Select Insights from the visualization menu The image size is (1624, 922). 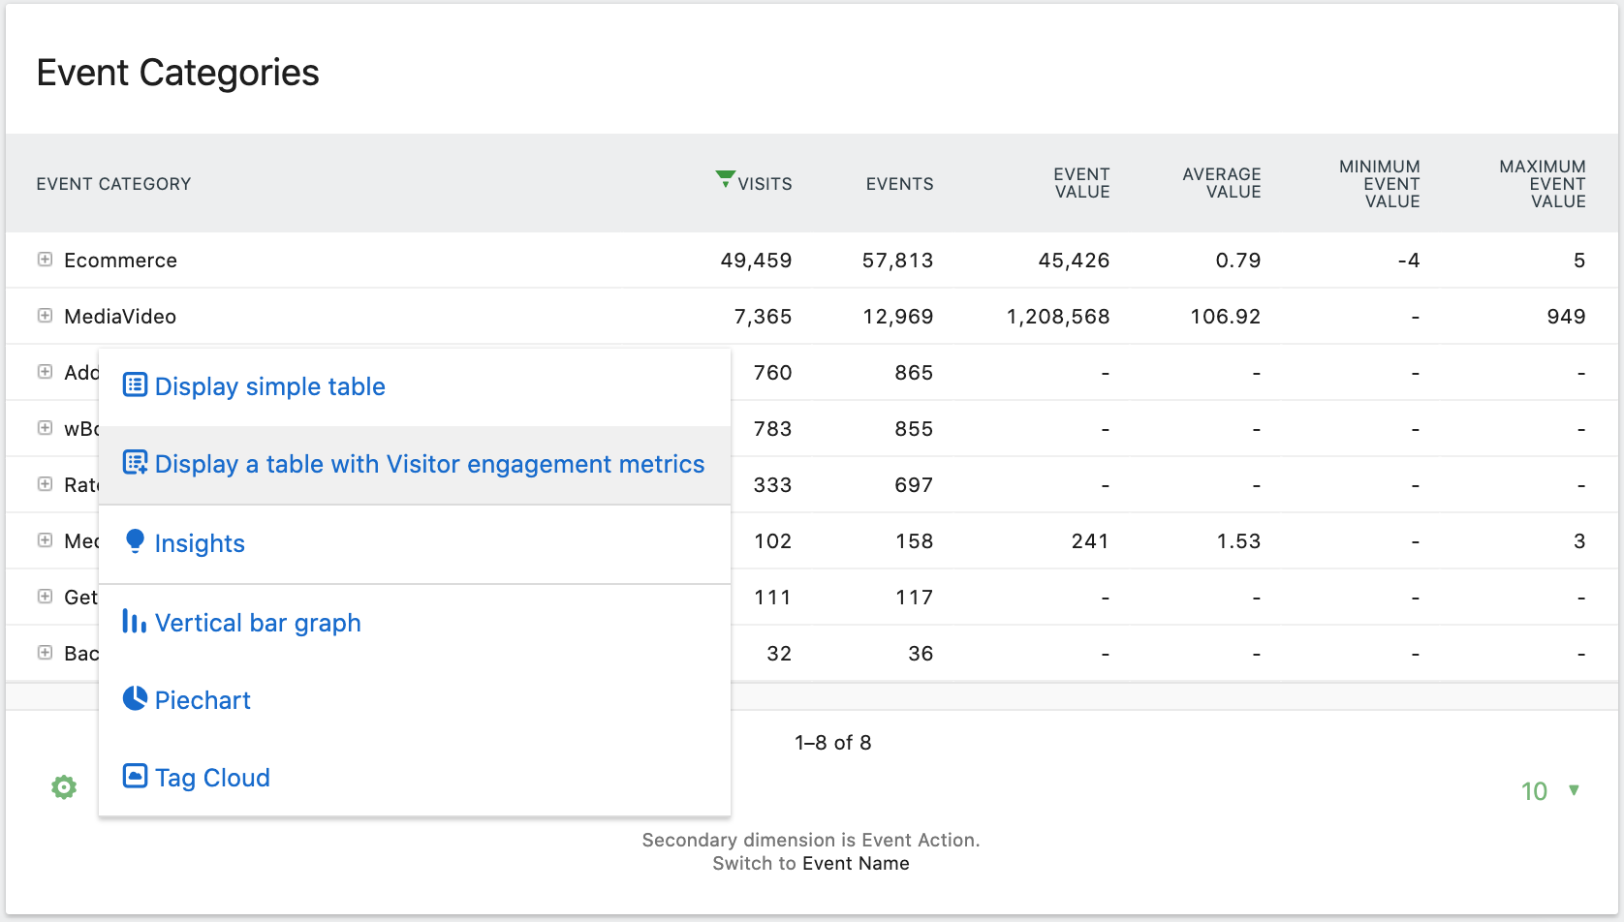(x=200, y=543)
